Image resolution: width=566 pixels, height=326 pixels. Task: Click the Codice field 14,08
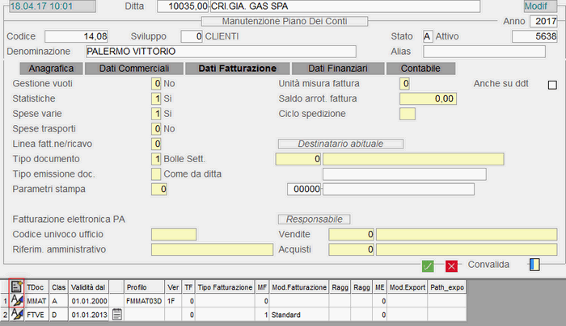point(76,36)
